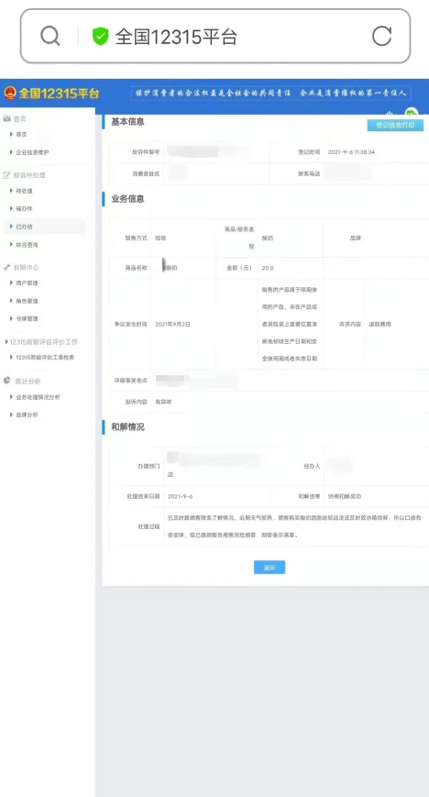Viewport: 429px width, 797px height.
Task: Click the 投诉件处理 edit icon
Action: [x=6, y=175]
